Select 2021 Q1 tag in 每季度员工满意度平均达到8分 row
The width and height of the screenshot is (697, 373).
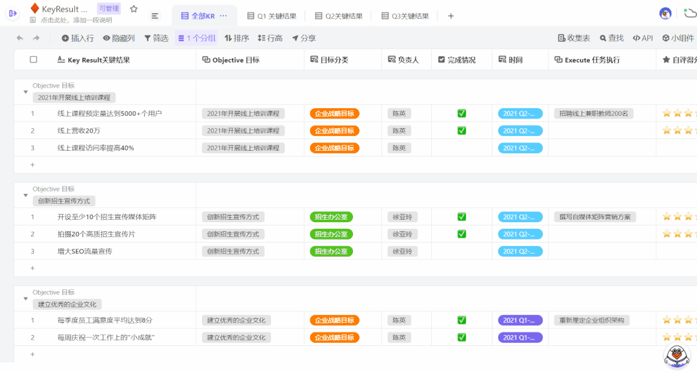click(x=520, y=320)
